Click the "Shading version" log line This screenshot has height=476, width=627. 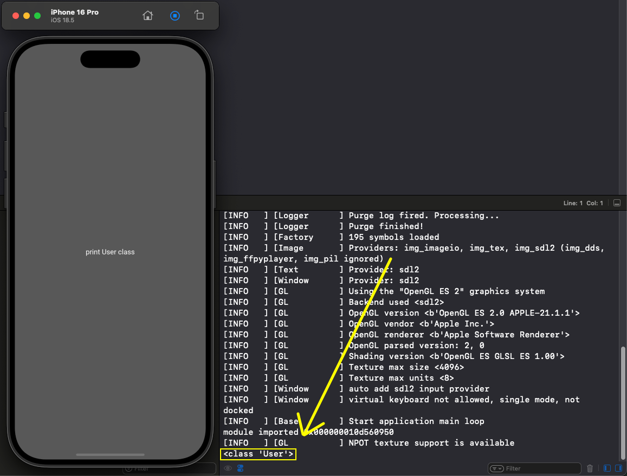tap(394, 356)
